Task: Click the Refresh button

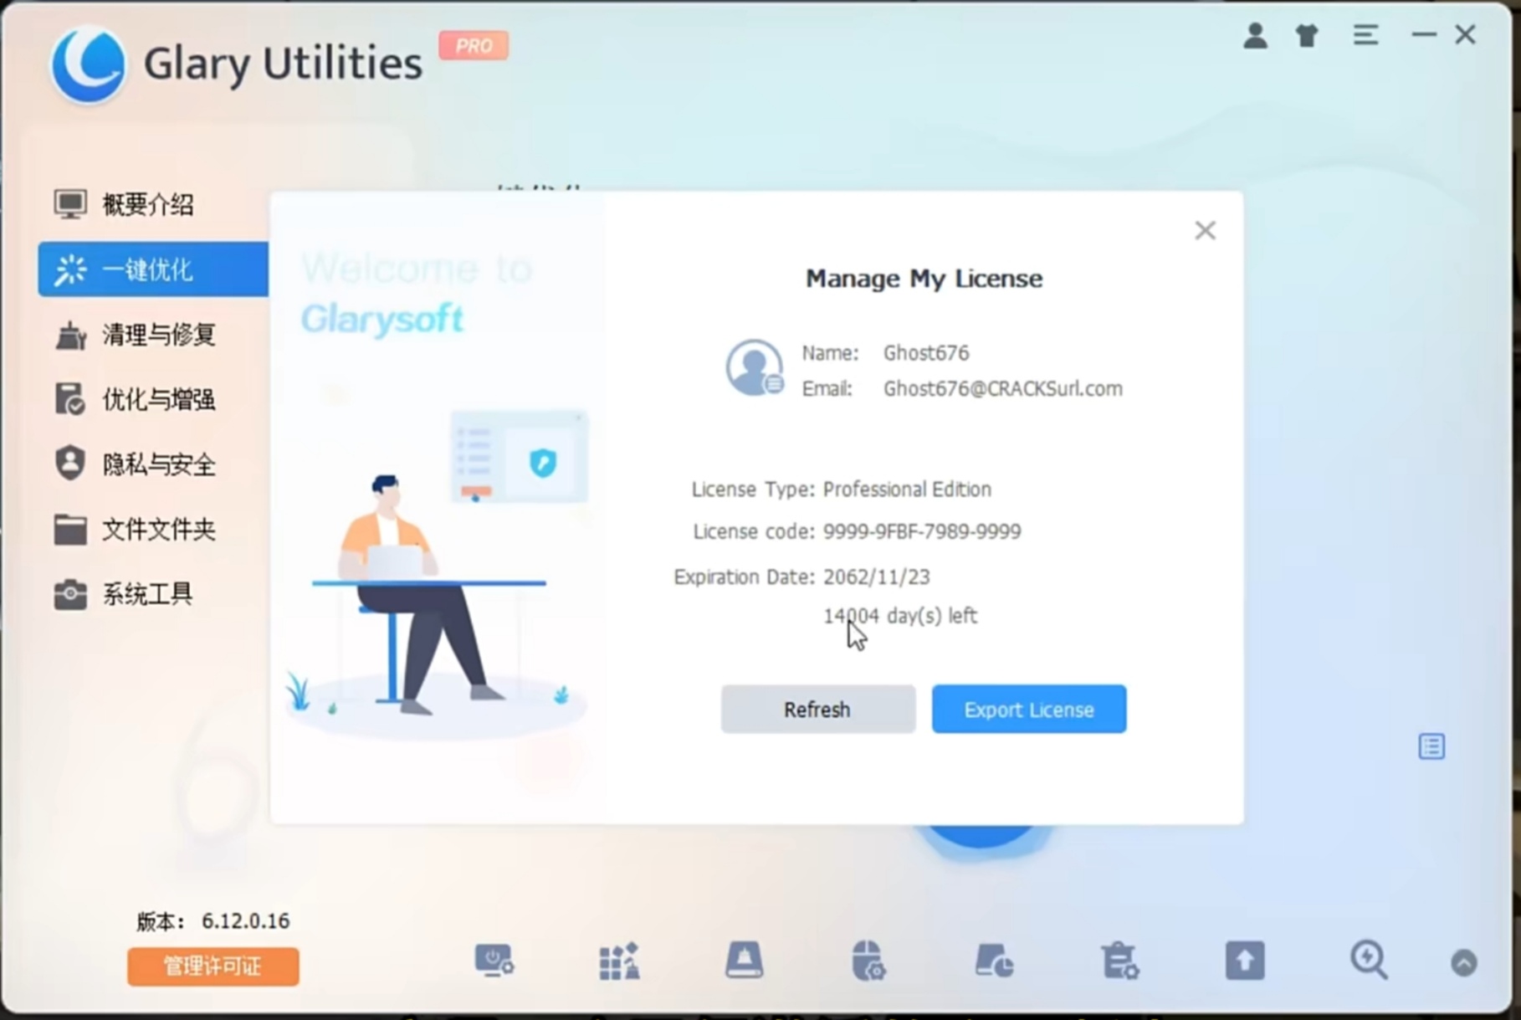Action: click(817, 710)
